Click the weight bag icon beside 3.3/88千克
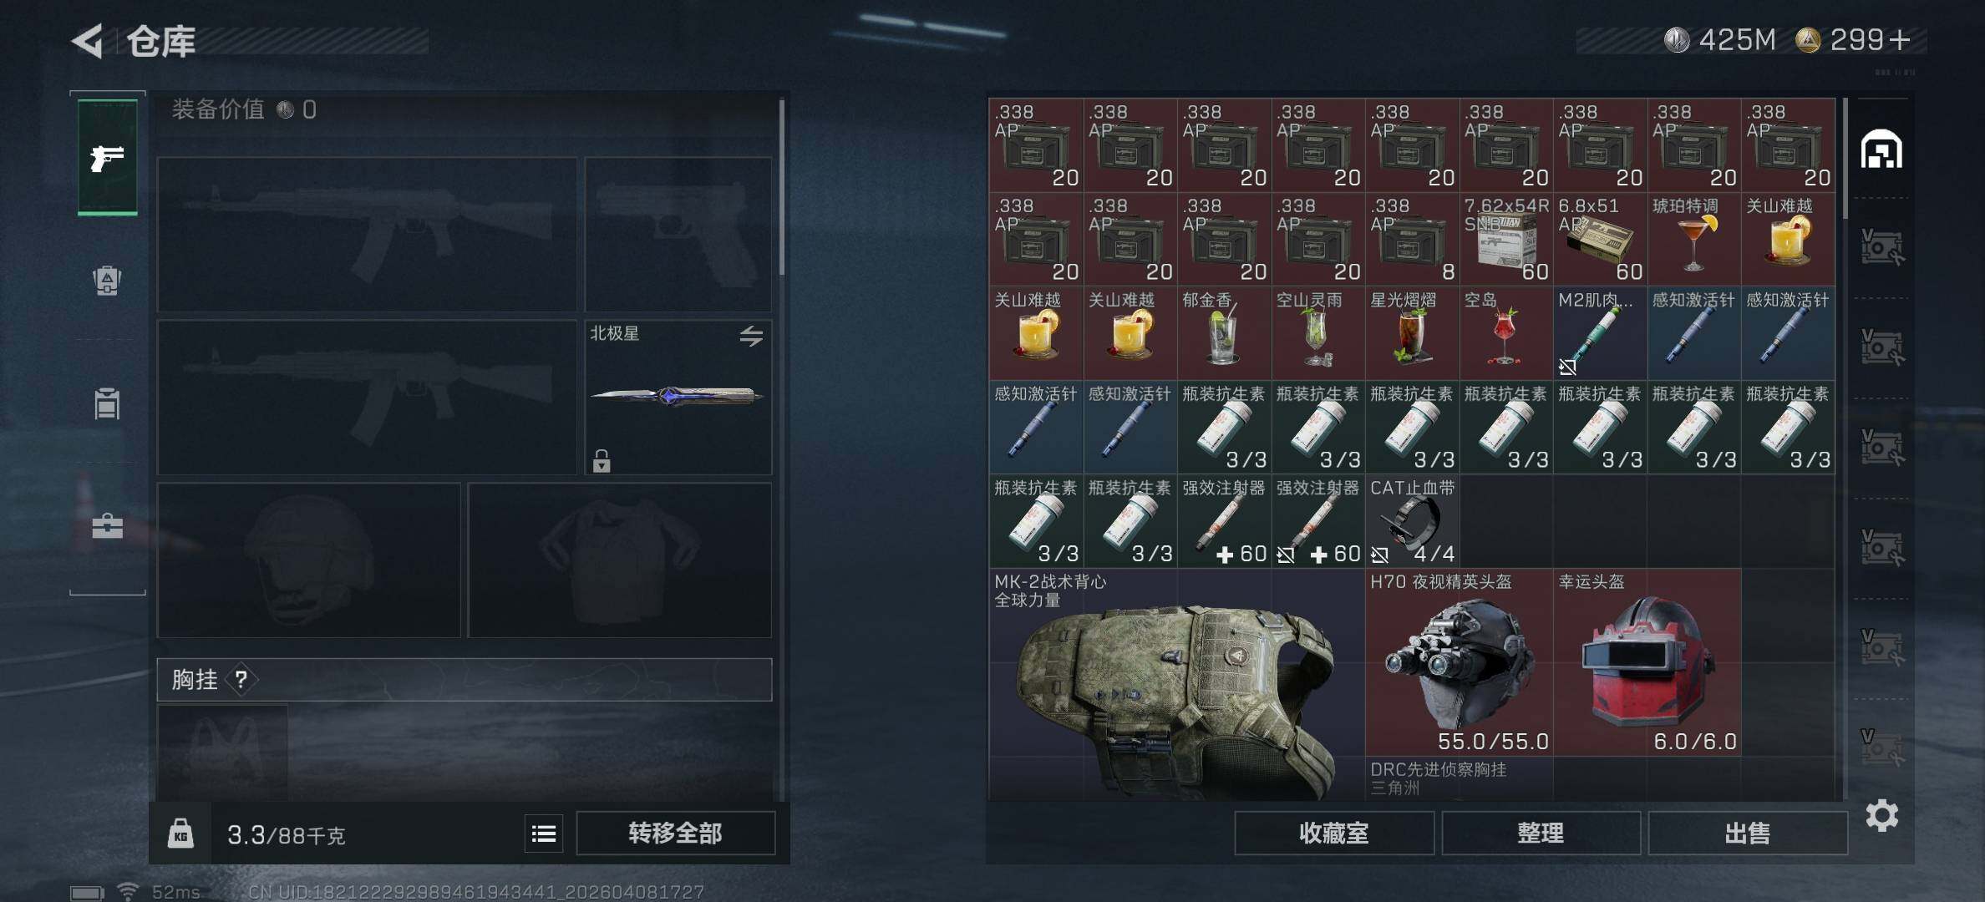 coord(180,834)
